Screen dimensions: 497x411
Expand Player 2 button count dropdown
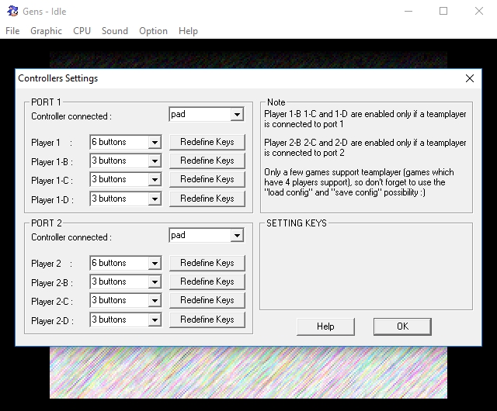pyautogui.click(x=155, y=263)
